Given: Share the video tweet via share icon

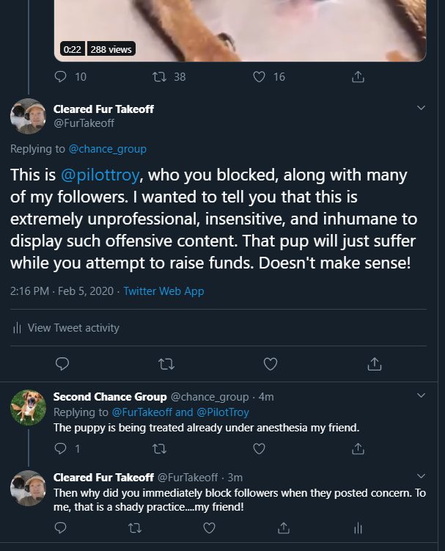Looking at the screenshot, I should [x=358, y=76].
